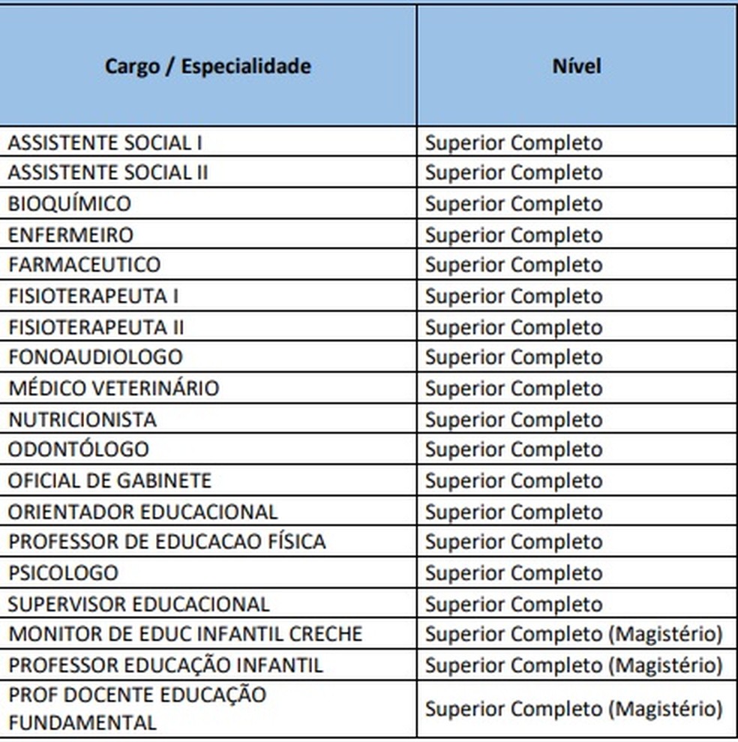This screenshot has height=742, width=738.
Task: Select the ASSISTENTE SOCIAL II cell
Action: (x=108, y=173)
